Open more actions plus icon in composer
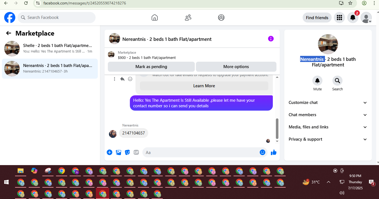 click(110, 152)
